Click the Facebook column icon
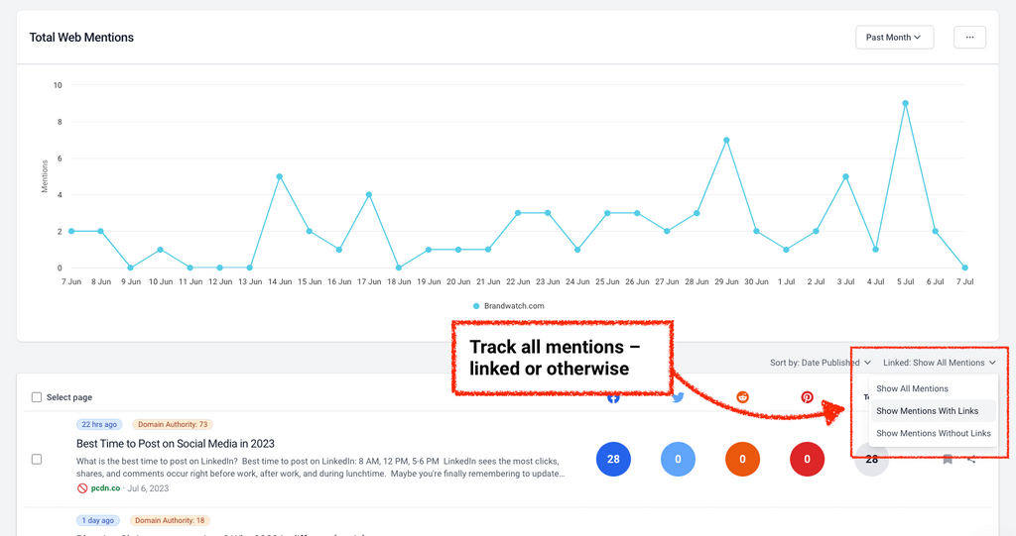Image resolution: width=1016 pixels, height=536 pixels. pyautogui.click(x=613, y=397)
